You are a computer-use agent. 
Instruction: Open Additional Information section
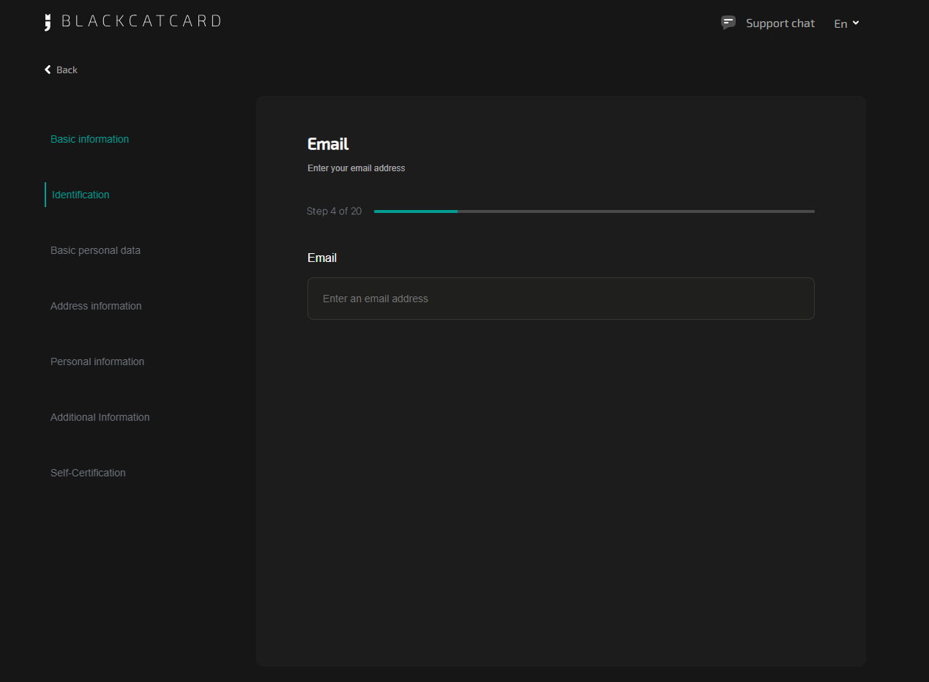pyautogui.click(x=100, y=417)
